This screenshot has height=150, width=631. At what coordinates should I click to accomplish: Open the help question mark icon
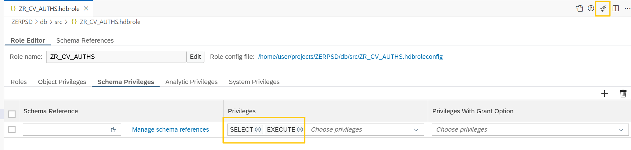coord(591,8)
